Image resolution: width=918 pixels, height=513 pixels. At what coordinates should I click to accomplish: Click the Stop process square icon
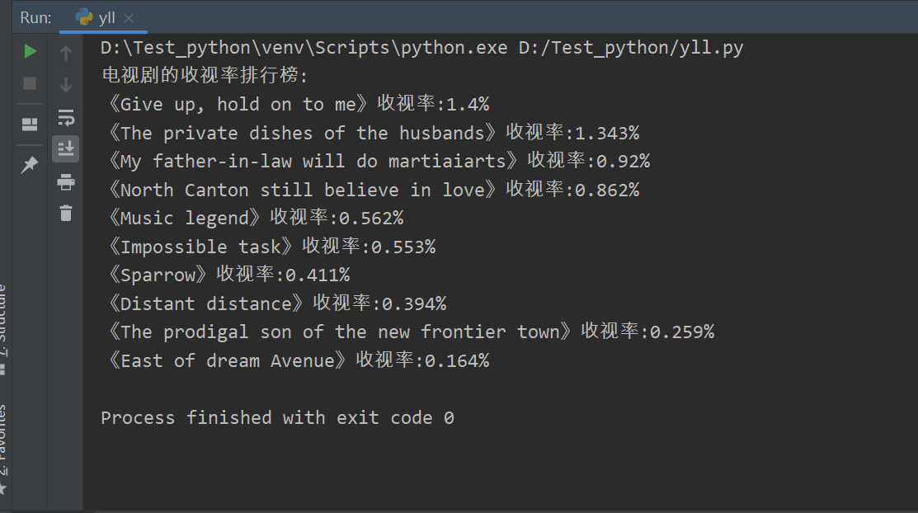click(30, 84)
